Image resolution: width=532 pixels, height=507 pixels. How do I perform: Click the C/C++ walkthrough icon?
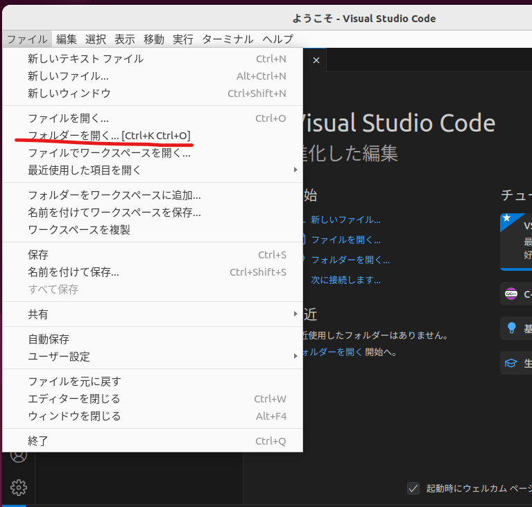tap(511, 294)
